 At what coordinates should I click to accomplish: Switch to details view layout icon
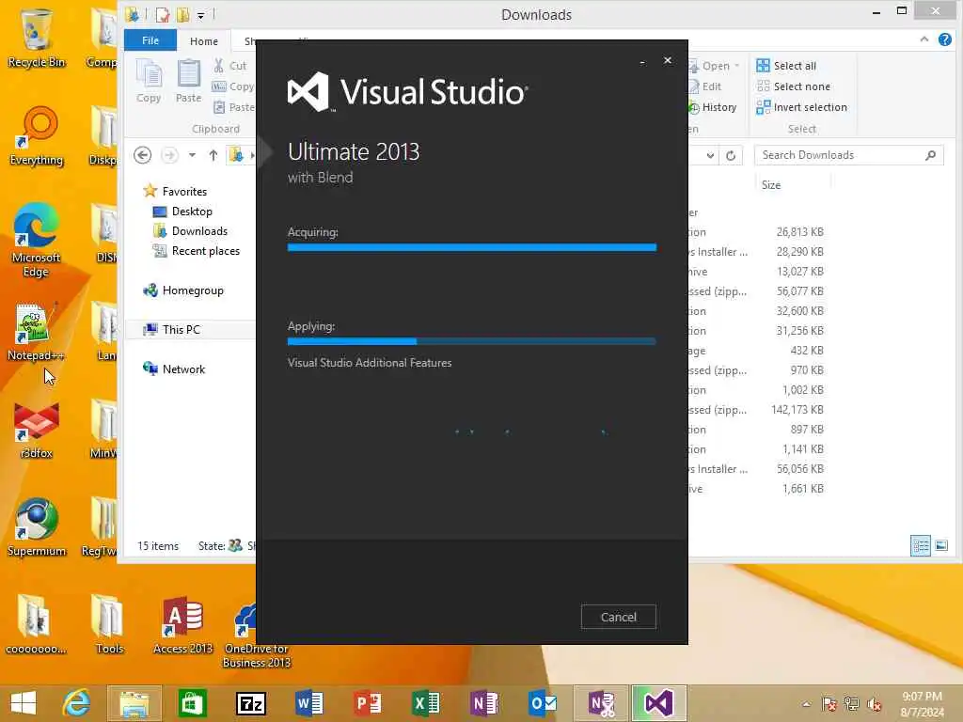click(921, 545)
